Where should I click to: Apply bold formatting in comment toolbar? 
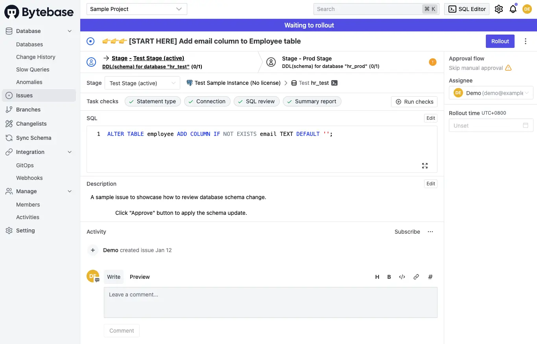tap(389, 277)
